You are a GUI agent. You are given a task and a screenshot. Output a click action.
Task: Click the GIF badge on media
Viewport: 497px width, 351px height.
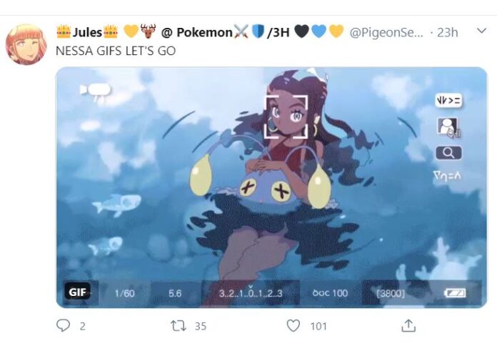[x=78, y=292]
